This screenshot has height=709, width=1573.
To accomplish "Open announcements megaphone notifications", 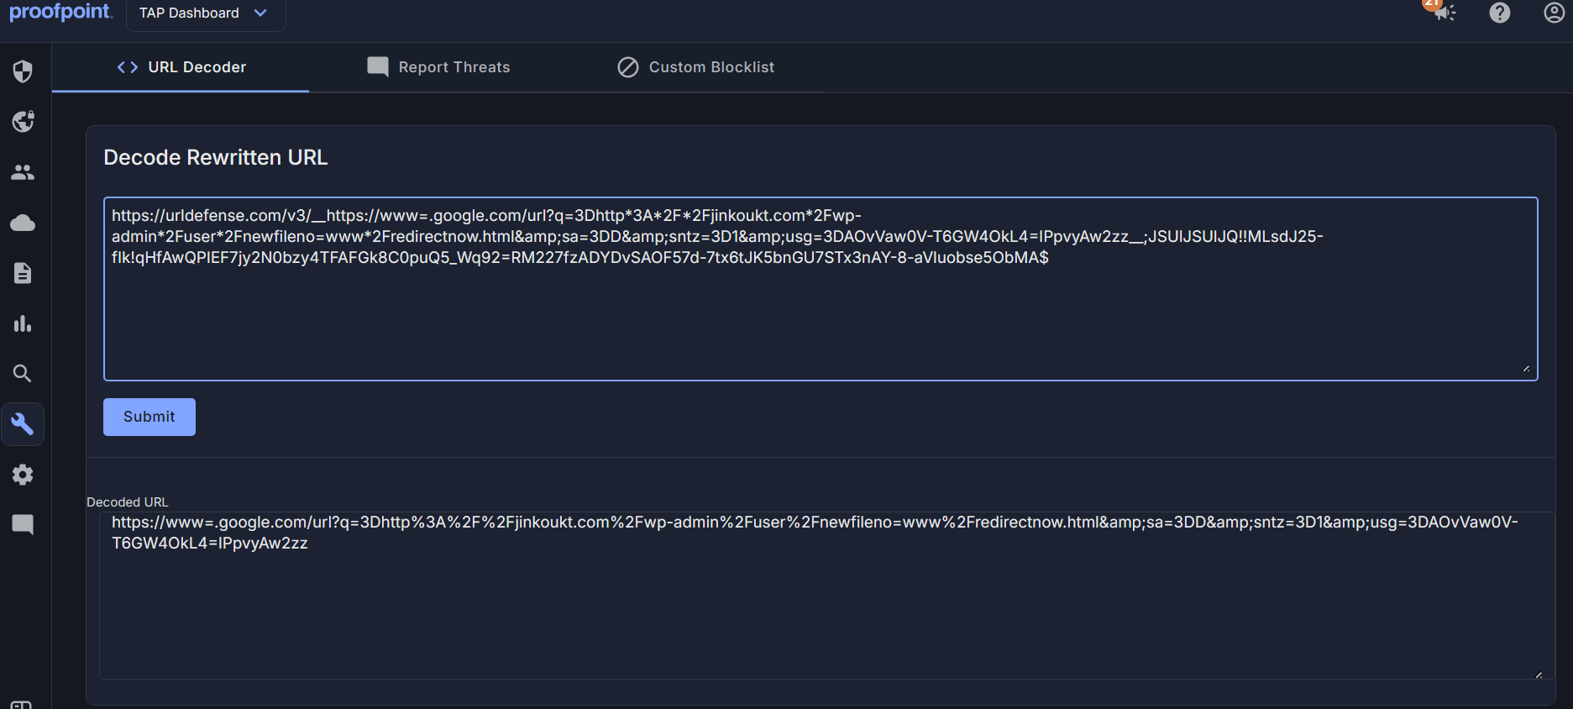I will click(x=1443, y=13).
